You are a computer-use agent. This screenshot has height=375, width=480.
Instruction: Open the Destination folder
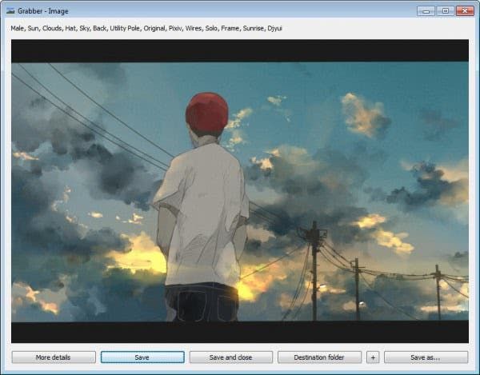point(319,357)
